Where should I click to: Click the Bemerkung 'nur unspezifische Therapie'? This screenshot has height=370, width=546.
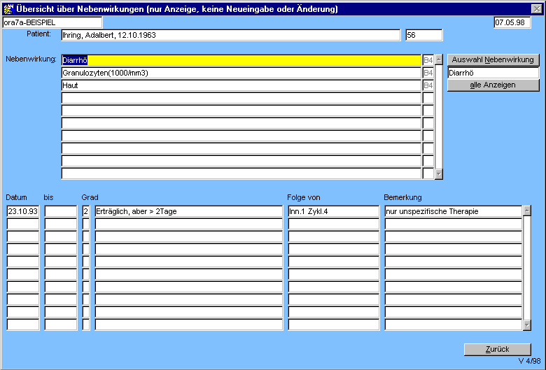[x=453, y=211]
